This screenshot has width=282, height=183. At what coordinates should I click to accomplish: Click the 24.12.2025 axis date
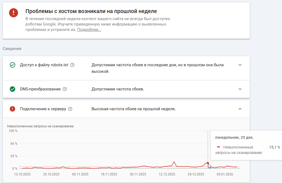tap(196, 174)
